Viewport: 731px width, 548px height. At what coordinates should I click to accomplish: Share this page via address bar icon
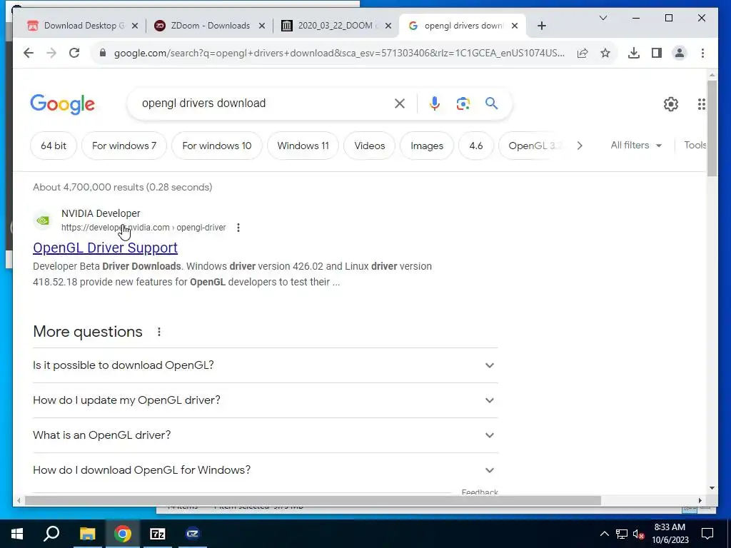click(583, 53)
